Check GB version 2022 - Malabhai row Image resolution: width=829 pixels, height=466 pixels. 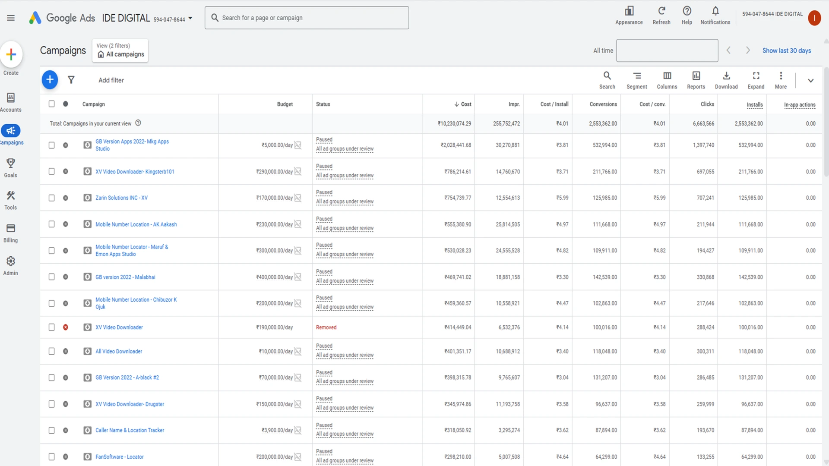point(51,277)
